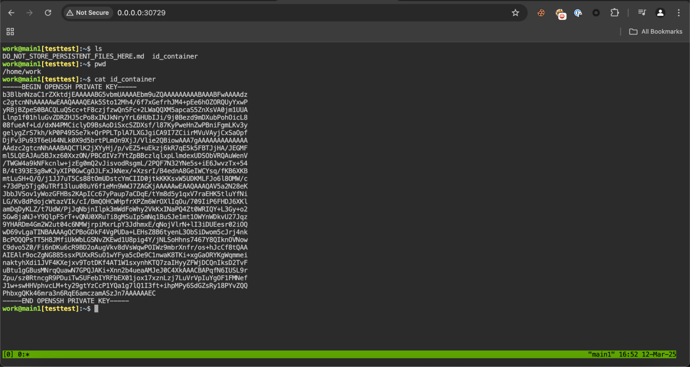Open the Not Secure site info

pyautogui.click(x=88, y=13)
